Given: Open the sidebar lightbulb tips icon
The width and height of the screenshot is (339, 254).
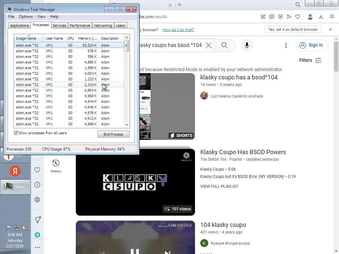Looking at the screenshot, I should click(38, 220).
